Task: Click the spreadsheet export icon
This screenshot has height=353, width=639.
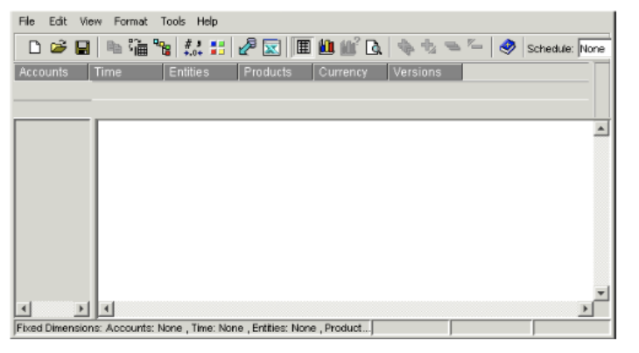Action: click(271, 48)
